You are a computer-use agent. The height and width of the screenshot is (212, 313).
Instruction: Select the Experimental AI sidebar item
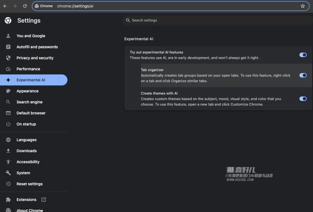[x=34, y=80]
